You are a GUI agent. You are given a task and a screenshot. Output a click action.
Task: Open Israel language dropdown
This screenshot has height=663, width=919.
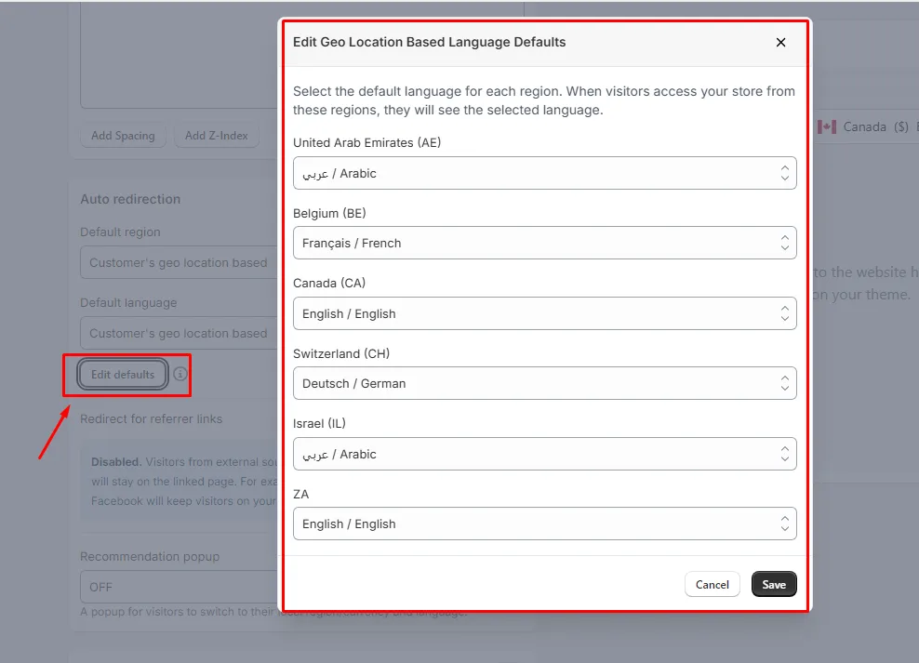544,454
